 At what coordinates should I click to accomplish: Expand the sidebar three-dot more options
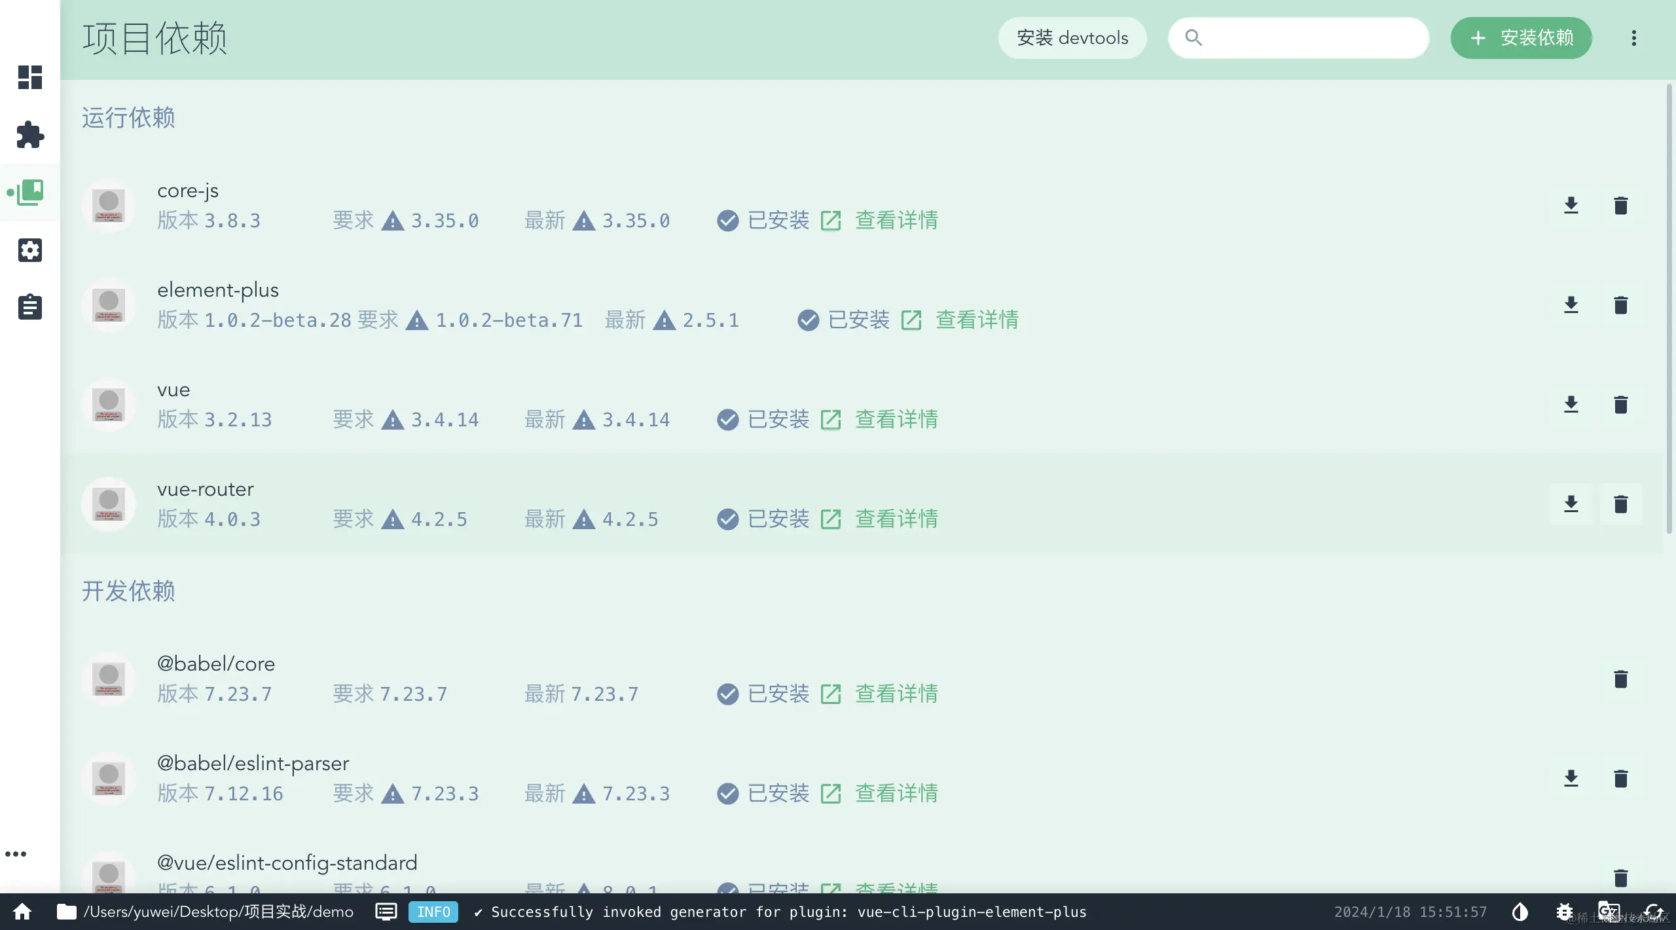point(16,854)
